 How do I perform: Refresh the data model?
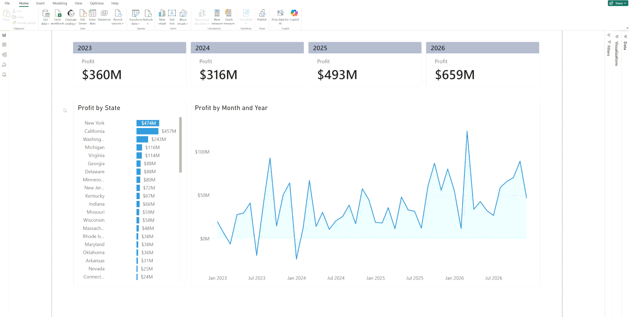tap(148, 17)
